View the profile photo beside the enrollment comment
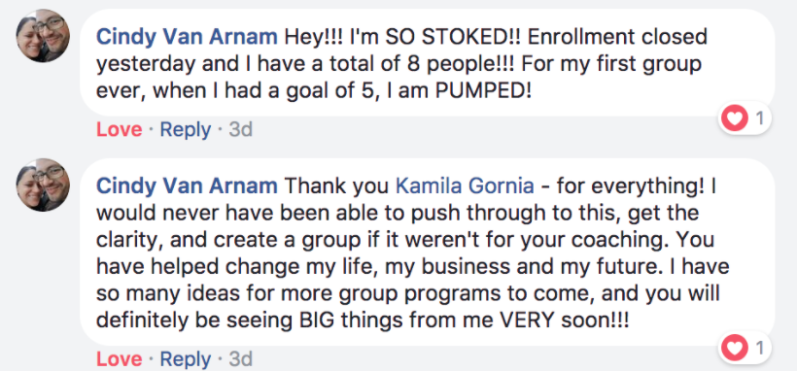797x371 pixels. click(x=43, y=36)
